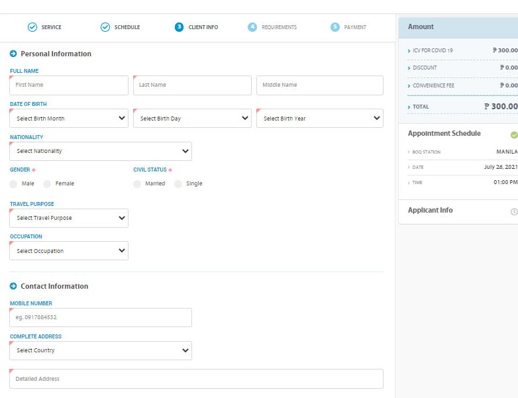Click the Mobile Number input field

pyautogui.click(x=101, y=317)
